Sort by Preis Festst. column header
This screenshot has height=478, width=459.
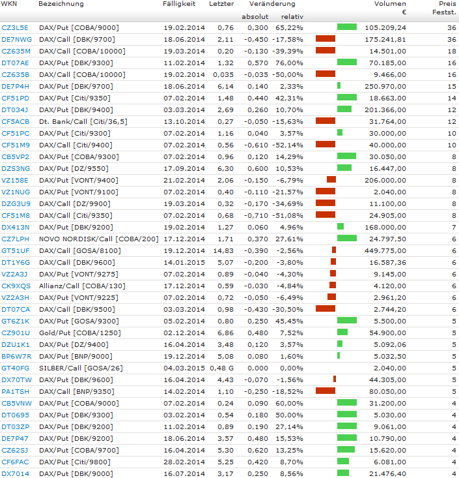pos(445,8)
